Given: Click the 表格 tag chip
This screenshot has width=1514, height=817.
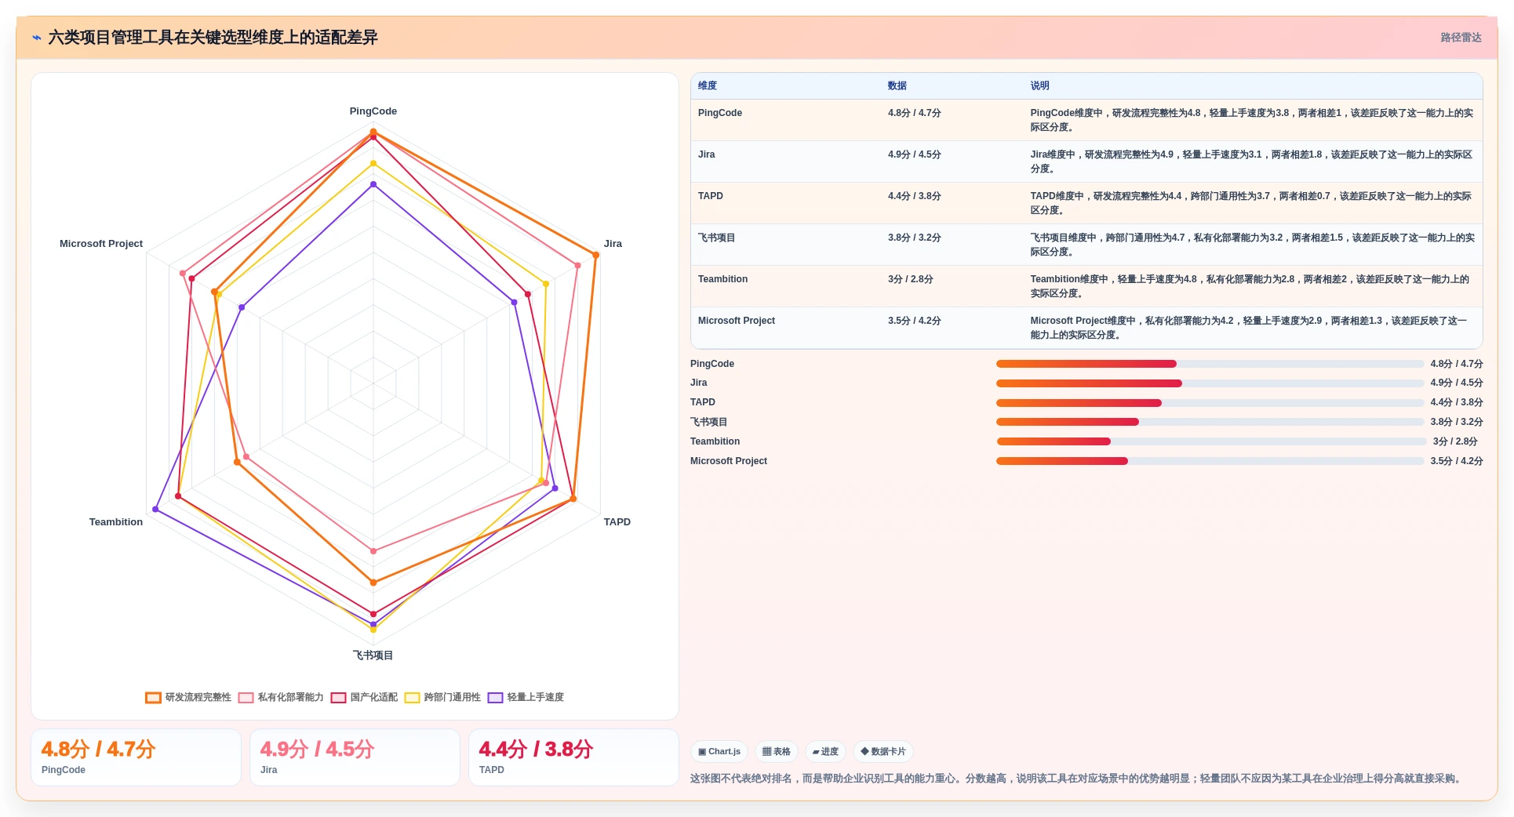Looking at the screenshot, I should tap(777, 751).
